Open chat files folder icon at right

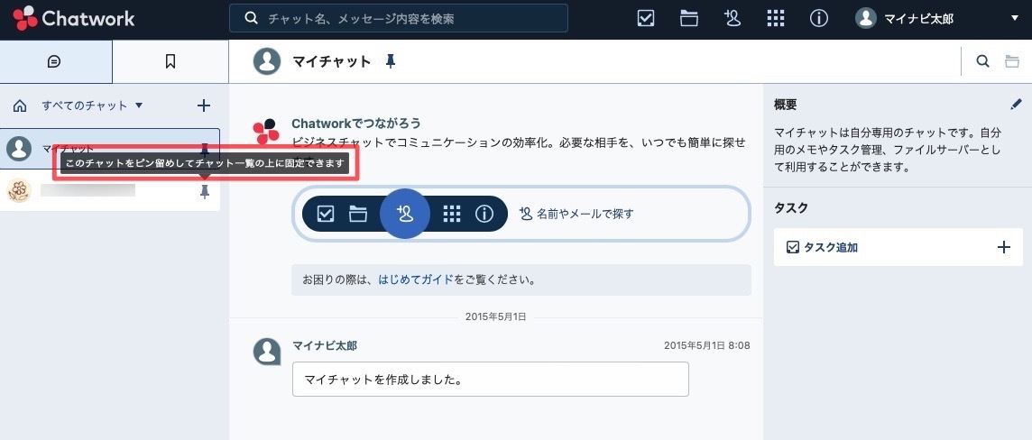pyautogui.click(x=1012, y=61)
